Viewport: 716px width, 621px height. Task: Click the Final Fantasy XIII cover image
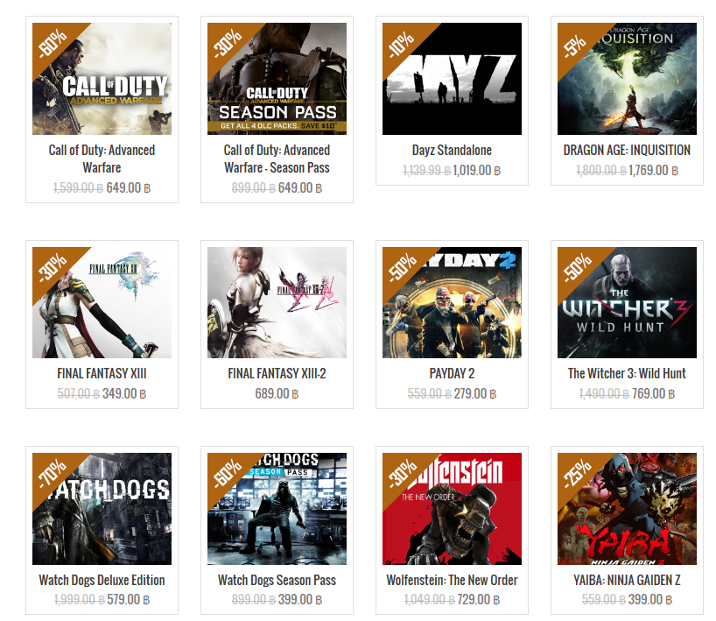click(102, 302)
